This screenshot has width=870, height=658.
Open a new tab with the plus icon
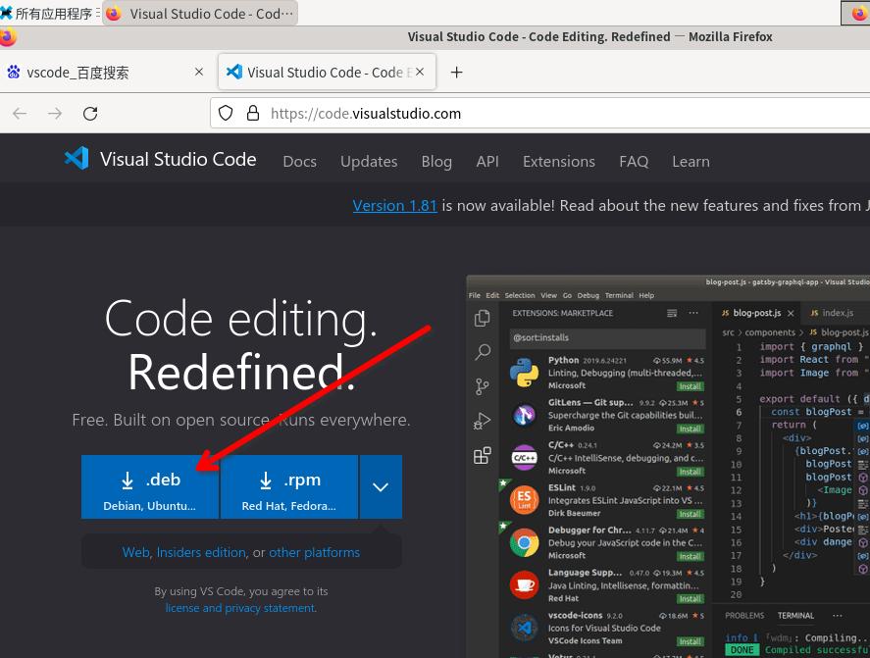(x=456, y=73)
